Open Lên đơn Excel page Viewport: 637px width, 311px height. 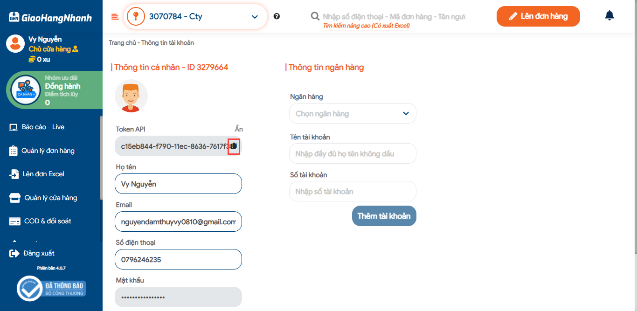click(43, 174)
